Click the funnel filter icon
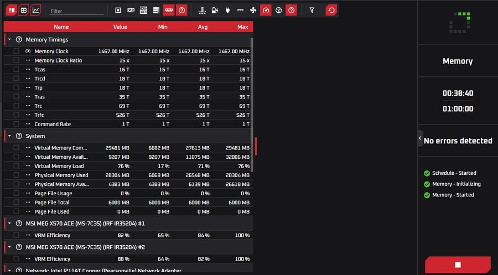498x275 pixels. 312,11
